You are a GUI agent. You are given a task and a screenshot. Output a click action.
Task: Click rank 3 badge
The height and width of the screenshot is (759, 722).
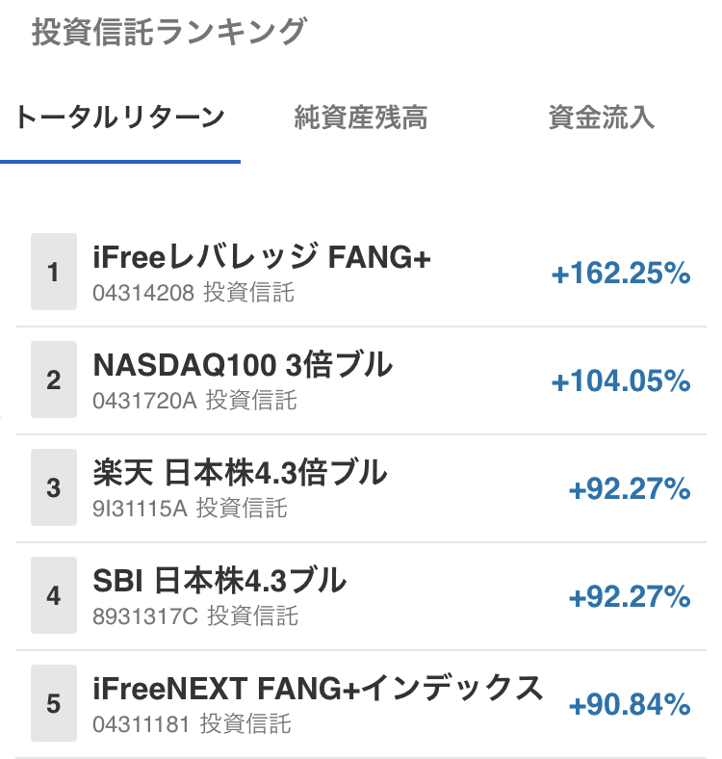54,487
